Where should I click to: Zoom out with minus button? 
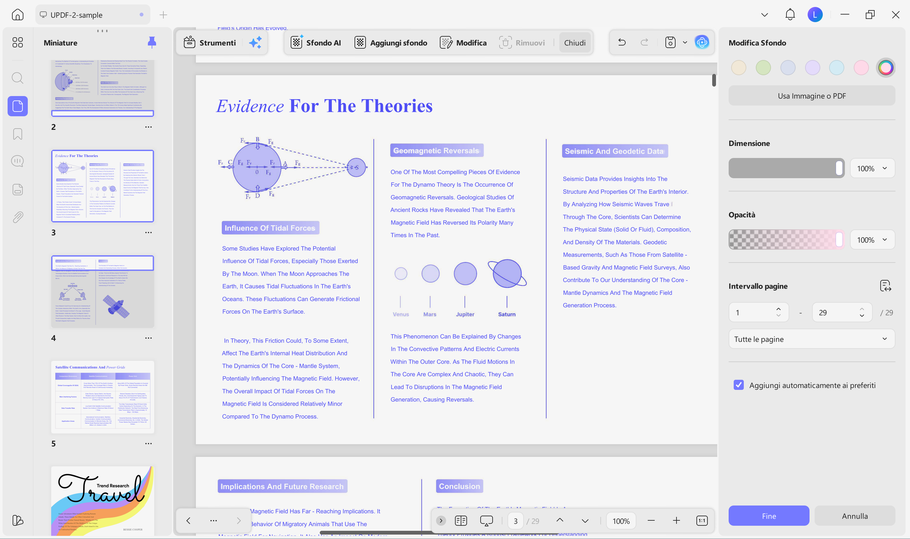point(651,520)
